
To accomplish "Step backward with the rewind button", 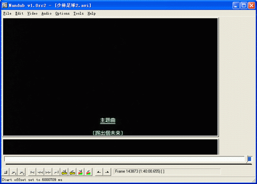I will [x=40, y=172].
